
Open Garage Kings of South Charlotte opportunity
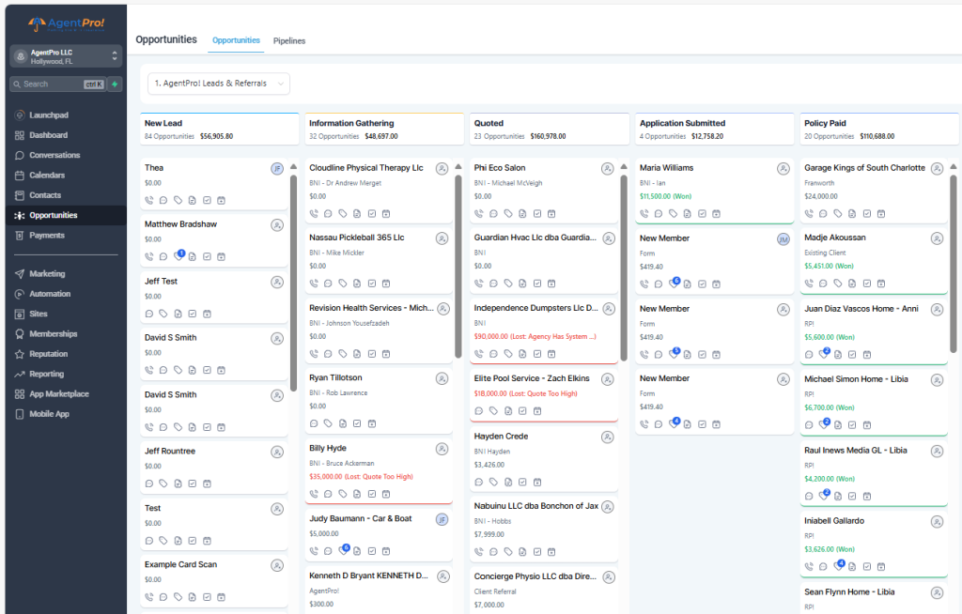click(x=874, y=191)
